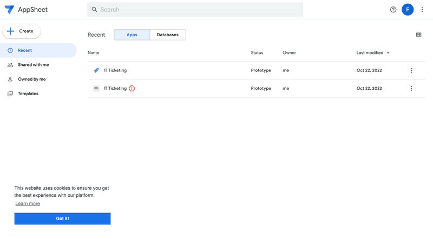Follow the Learn more link

28,204
